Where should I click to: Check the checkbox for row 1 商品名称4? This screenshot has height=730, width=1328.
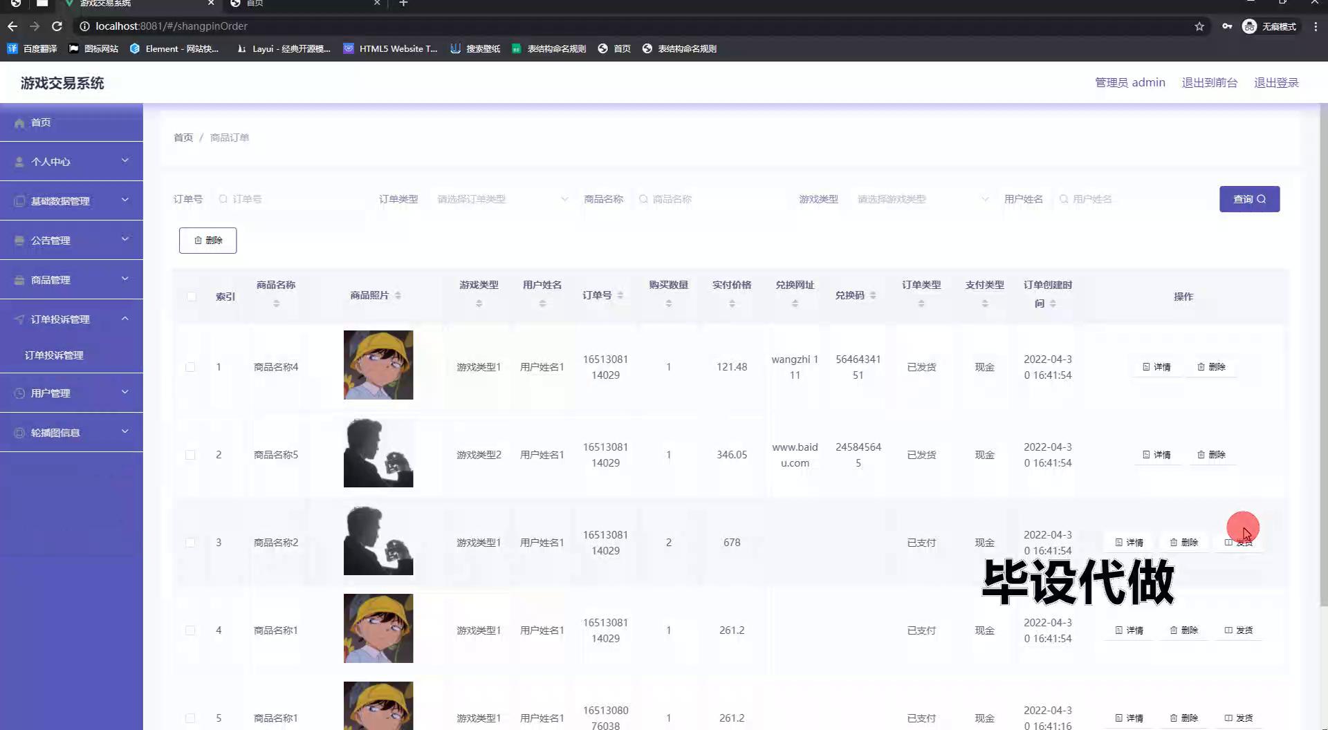pos(190,367)
